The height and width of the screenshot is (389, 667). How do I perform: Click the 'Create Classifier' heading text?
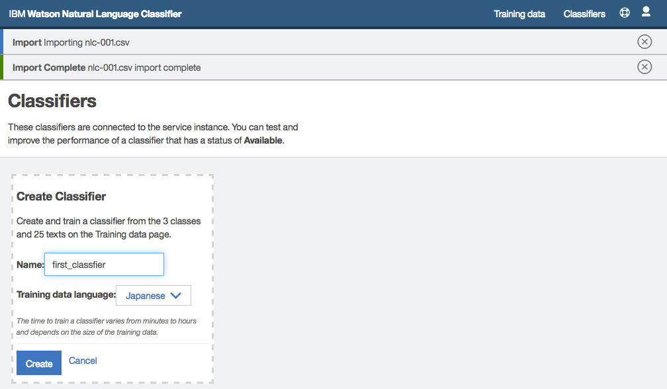coord(62,196)
